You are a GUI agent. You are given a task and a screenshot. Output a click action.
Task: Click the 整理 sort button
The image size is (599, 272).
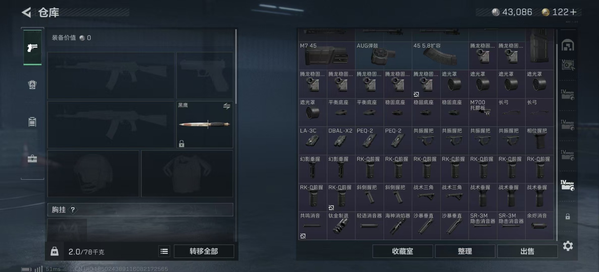click(465, 251)
